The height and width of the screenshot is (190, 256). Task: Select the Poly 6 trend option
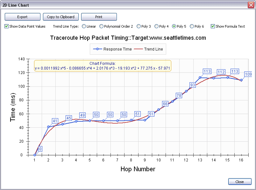point(191,26)
